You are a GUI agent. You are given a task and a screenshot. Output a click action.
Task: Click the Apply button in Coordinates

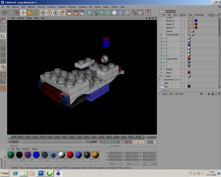149,164
